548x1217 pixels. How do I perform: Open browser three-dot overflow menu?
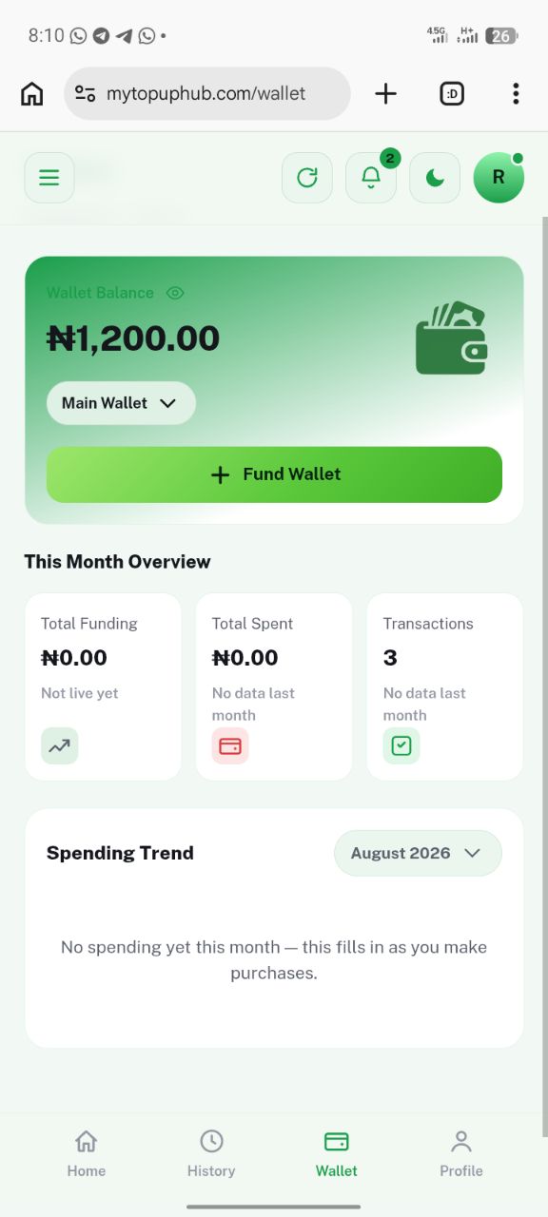pyautogui.click(x=516, y=93)
